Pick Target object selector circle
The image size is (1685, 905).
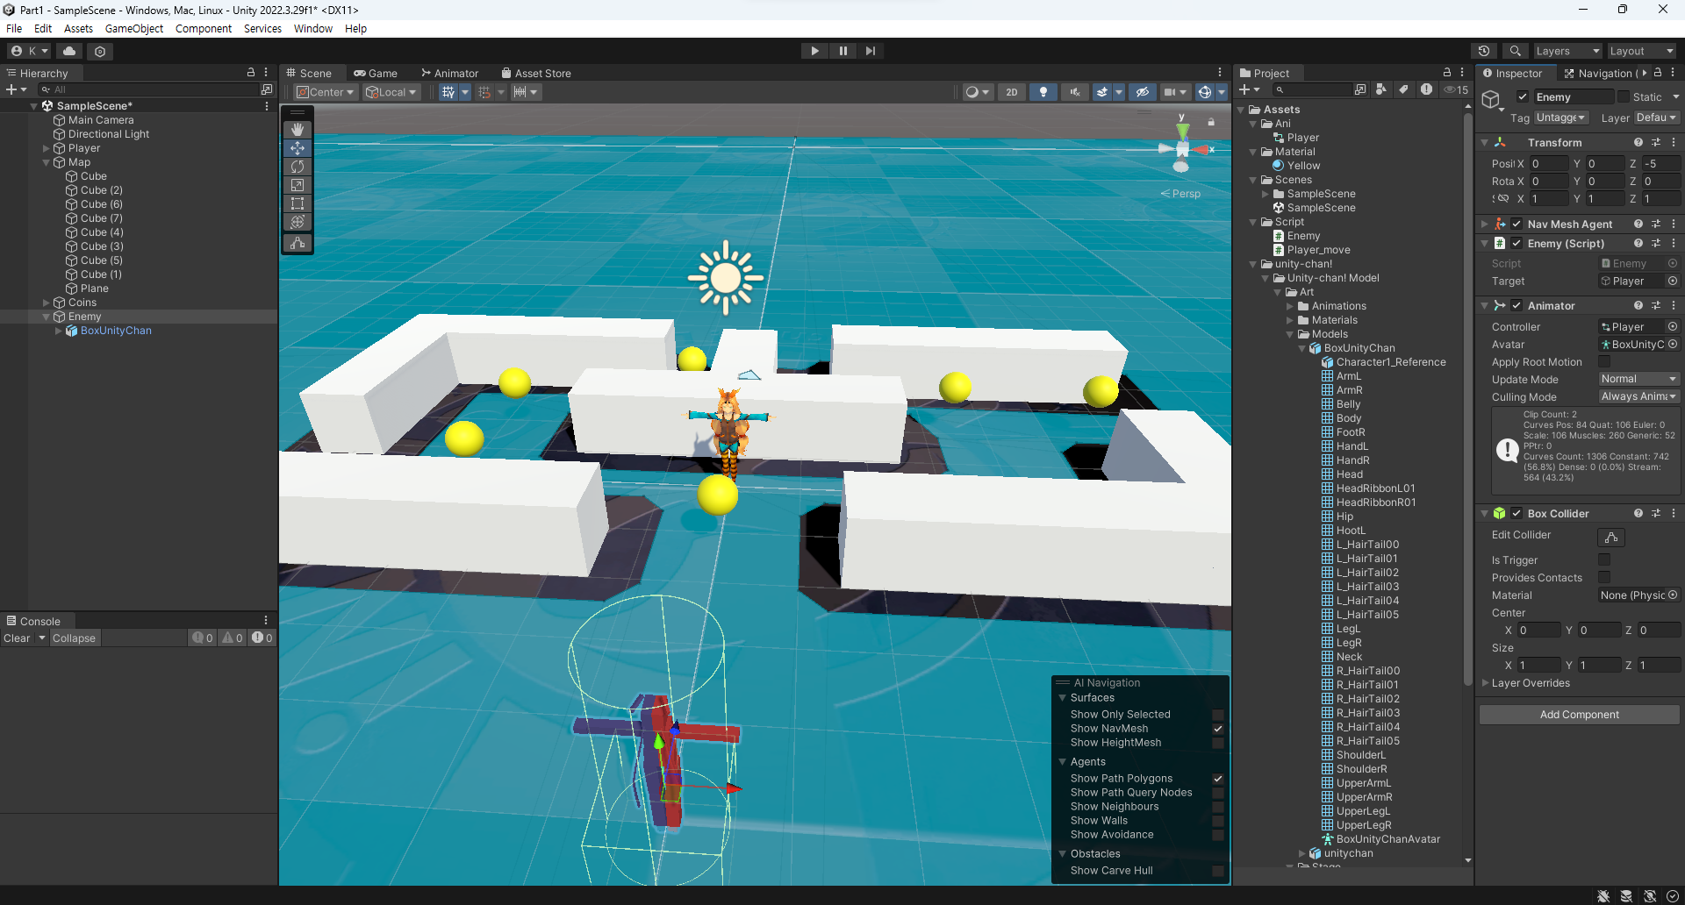click(1673, 281)
